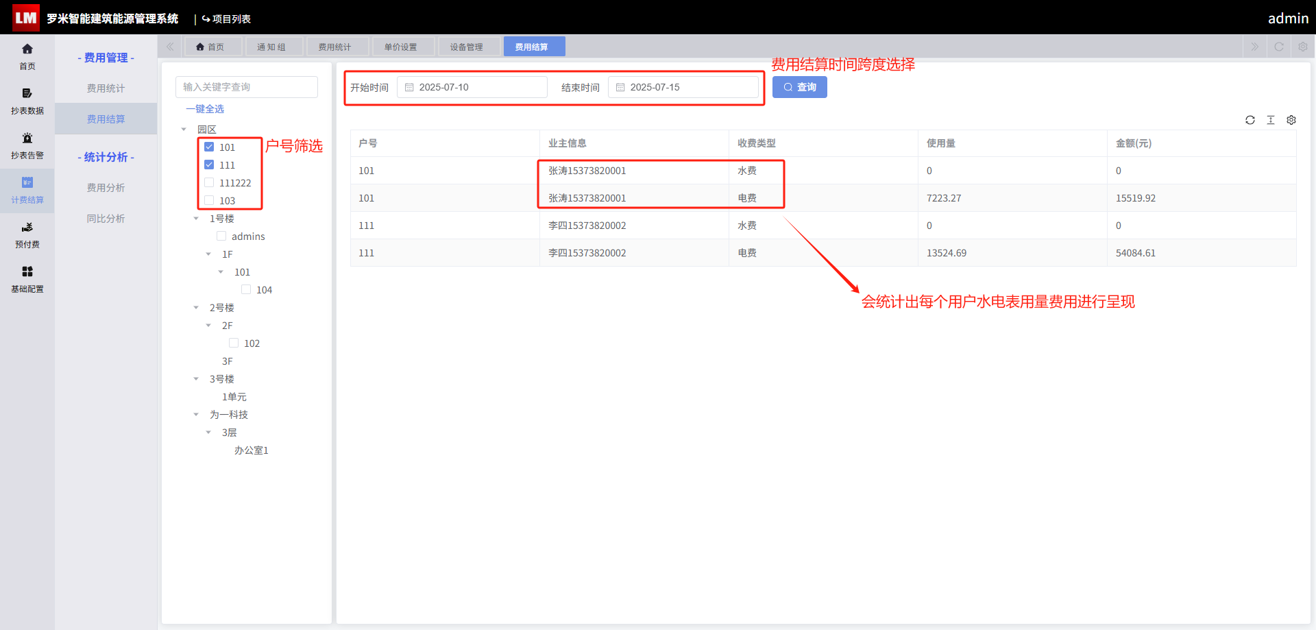Screen dimensions: 1316x630
Task: Collapse the 3层 tree node arrow
Action: [x=208, y=432]
